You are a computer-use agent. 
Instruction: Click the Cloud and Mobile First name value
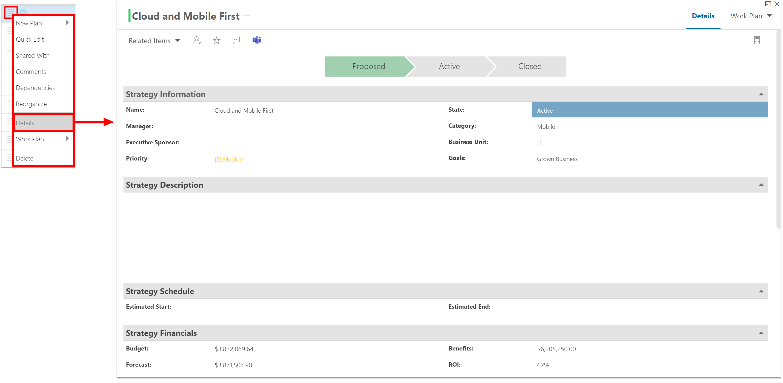pos(244,110)
